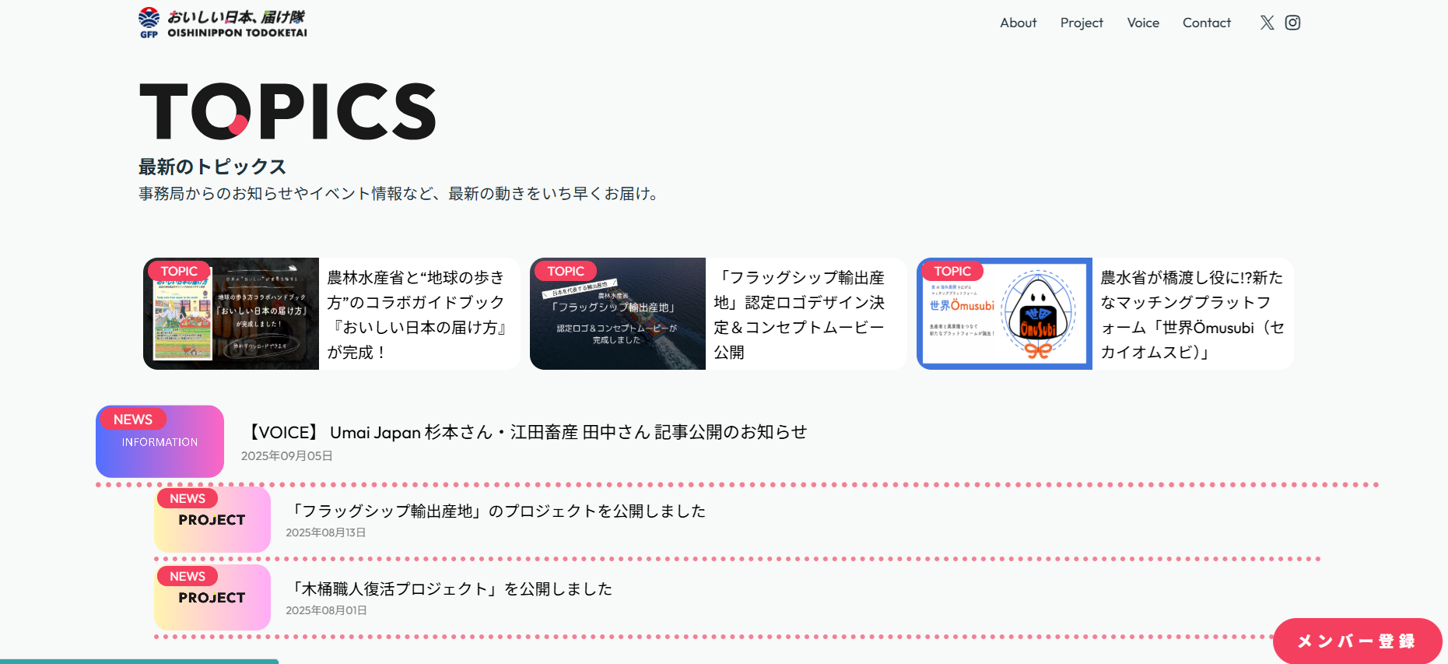Select the Contact navigation link
The image size is (1448, 664).
1206,23
